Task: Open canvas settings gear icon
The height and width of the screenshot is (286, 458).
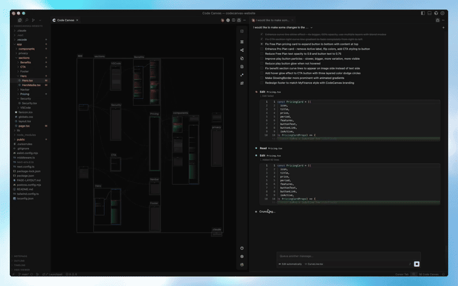Action: [242, 256]
